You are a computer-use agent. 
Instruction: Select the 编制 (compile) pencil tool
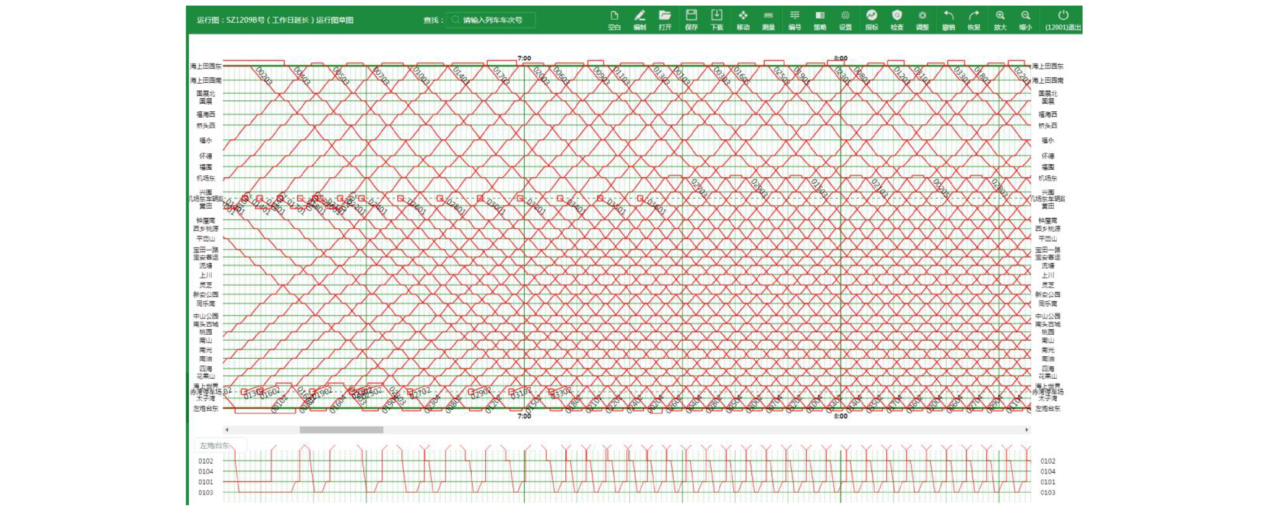click(640, 20)
